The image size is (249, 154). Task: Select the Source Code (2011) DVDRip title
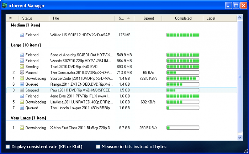81,78
